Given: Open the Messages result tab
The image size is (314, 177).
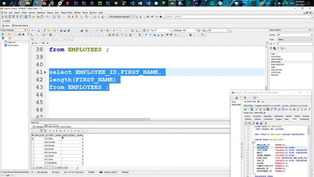Looking at the screenshot, I should pyautogui.click(x=38, y=127).
